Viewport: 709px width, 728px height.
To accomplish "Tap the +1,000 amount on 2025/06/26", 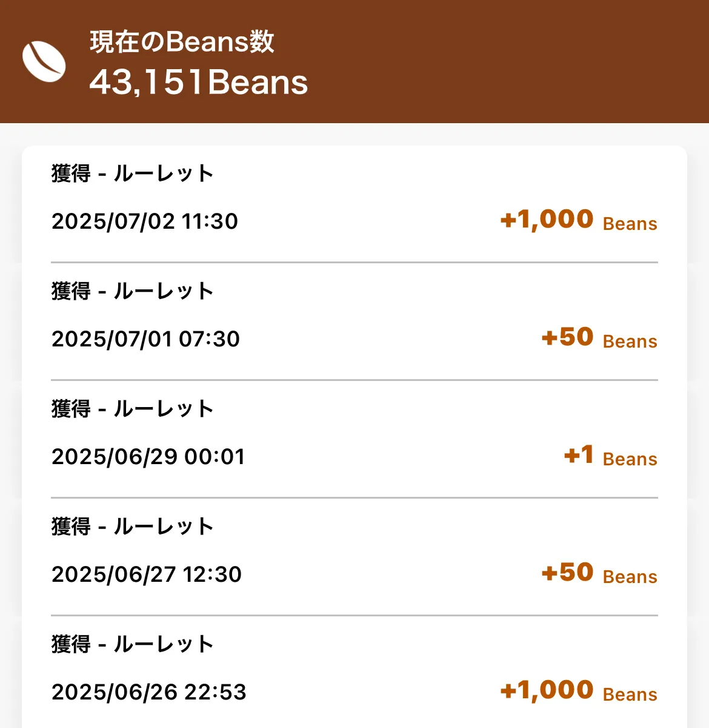I will click(x=547, y=690).
